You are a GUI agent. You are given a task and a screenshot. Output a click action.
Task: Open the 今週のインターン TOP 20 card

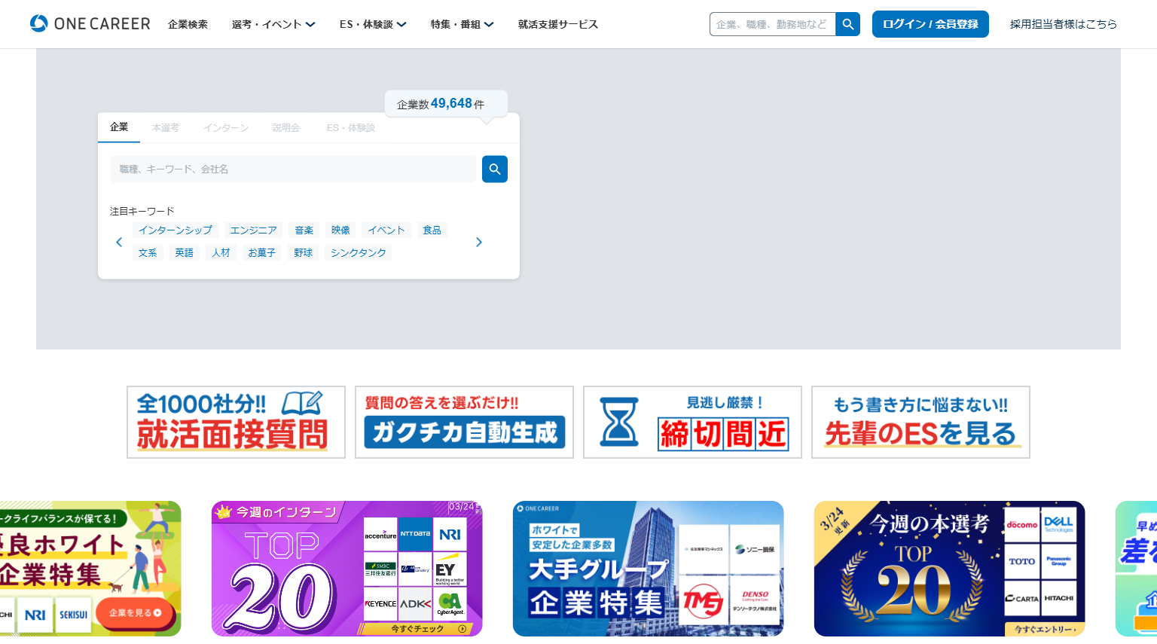click(346, 569)
